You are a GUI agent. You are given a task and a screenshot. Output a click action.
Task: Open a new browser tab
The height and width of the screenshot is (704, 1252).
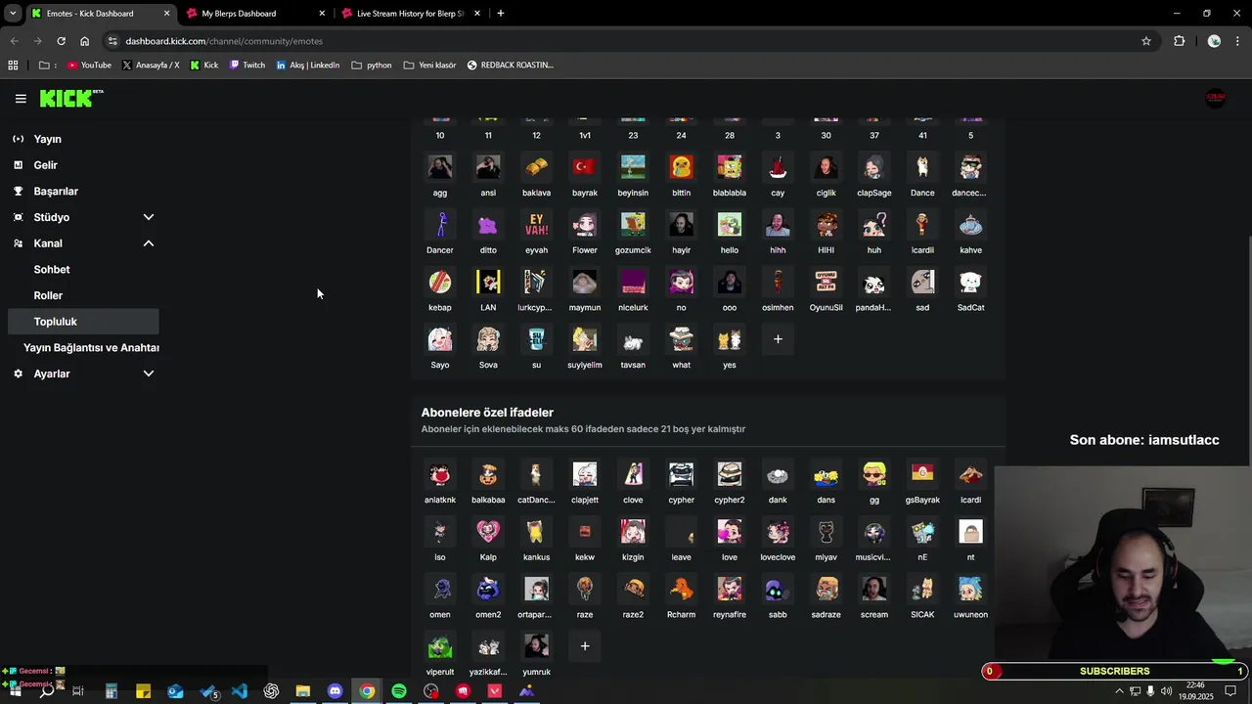(500, 14)
